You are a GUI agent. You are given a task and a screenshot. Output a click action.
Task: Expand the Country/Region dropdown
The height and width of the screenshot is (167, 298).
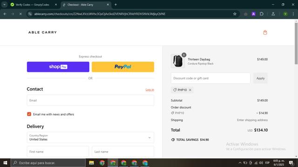90,137
